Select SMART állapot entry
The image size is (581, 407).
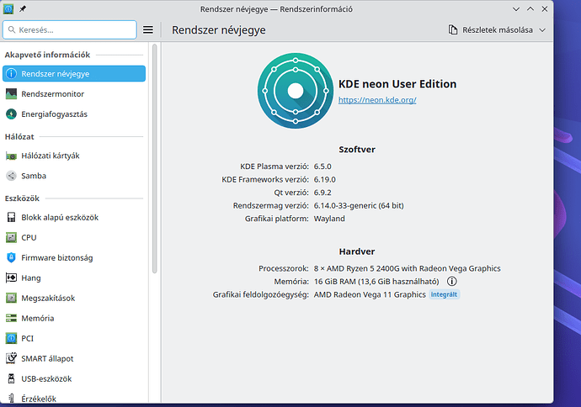[74, 358]
